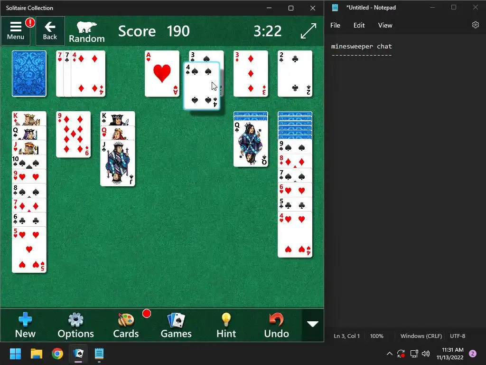The image size is (486, 365).
Task: Open Notepad View menu
Action: click(385, 26)
